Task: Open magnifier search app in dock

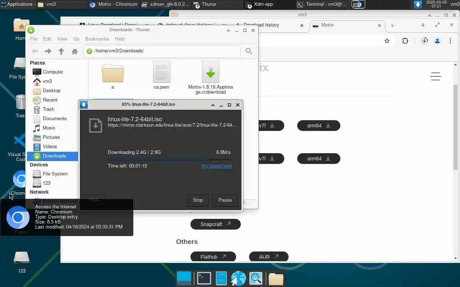Action: coord(256,278)
